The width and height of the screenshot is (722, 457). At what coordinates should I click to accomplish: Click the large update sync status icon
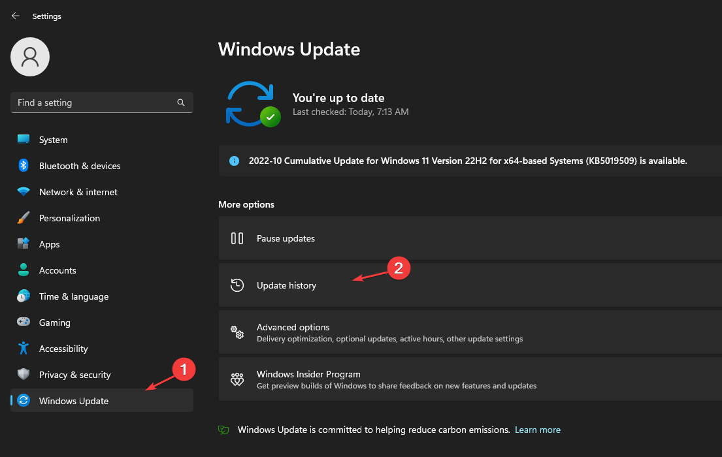pyautogui.click(x=253, y=104)
